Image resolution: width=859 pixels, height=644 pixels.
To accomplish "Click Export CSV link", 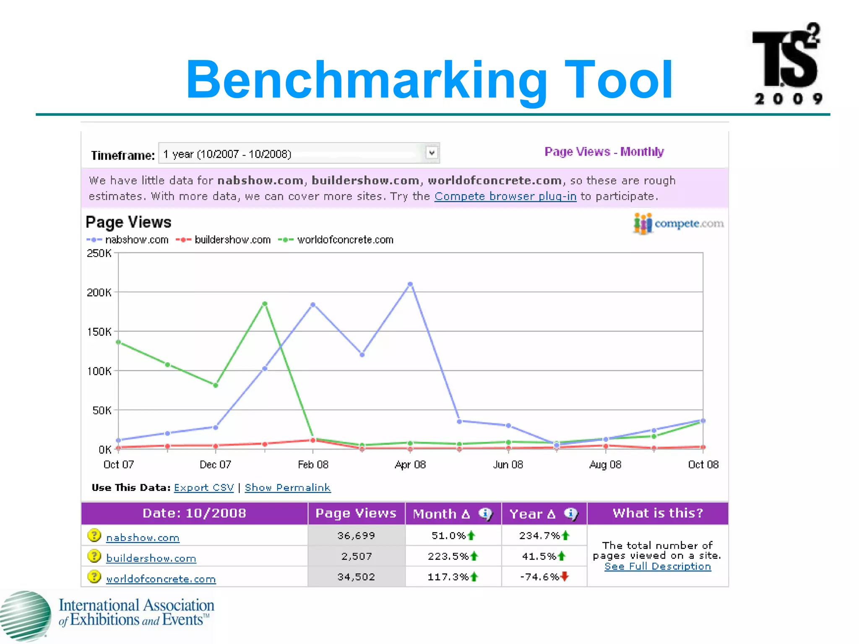I will (x=204, y=488).
